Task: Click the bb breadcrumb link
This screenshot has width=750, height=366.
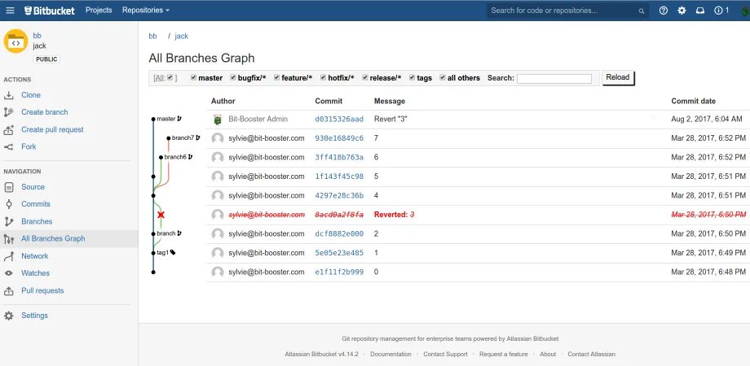Action: [152, 37]
